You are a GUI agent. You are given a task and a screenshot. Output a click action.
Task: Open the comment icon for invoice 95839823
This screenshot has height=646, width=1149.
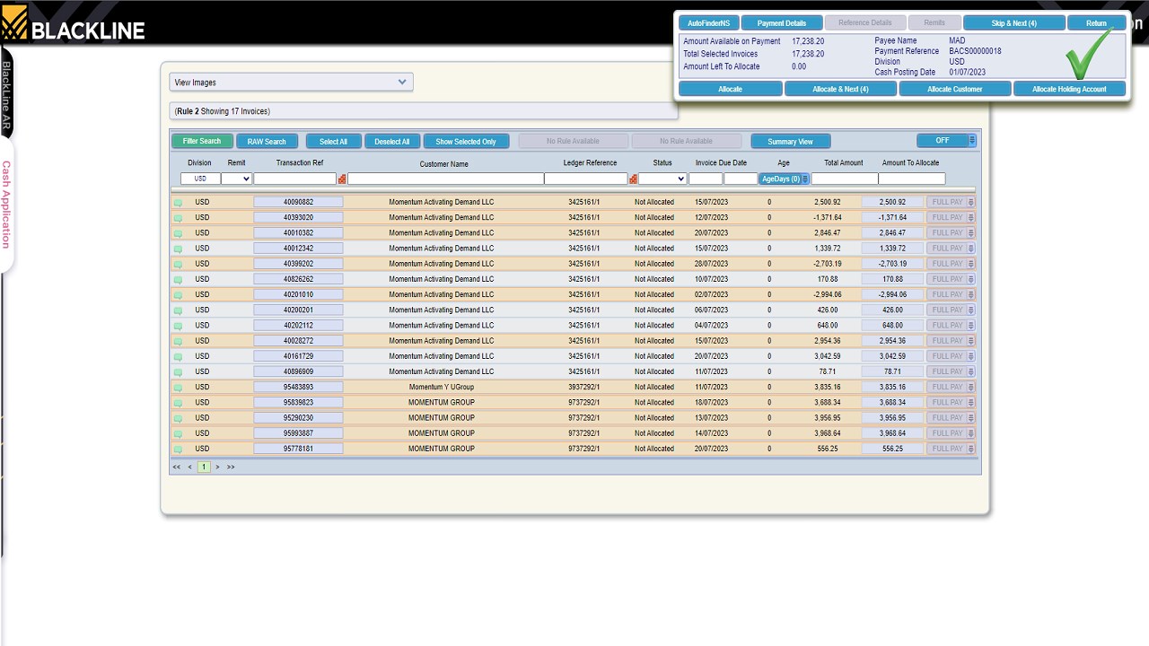[178, 403]
